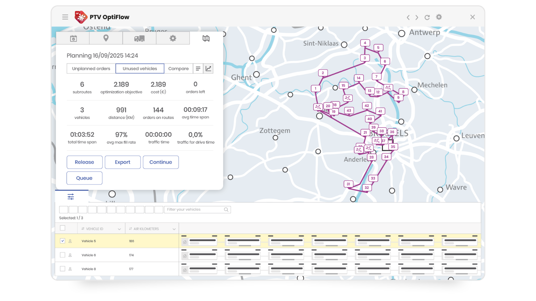The image size is (536, 301).
Task: Open the chart icon beside Compare
Action: click(208, 69)
